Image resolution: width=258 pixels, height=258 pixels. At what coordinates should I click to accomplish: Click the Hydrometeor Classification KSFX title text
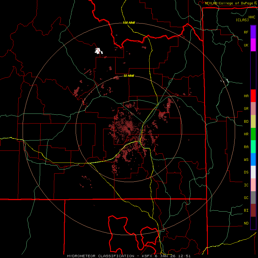(129, 256)
